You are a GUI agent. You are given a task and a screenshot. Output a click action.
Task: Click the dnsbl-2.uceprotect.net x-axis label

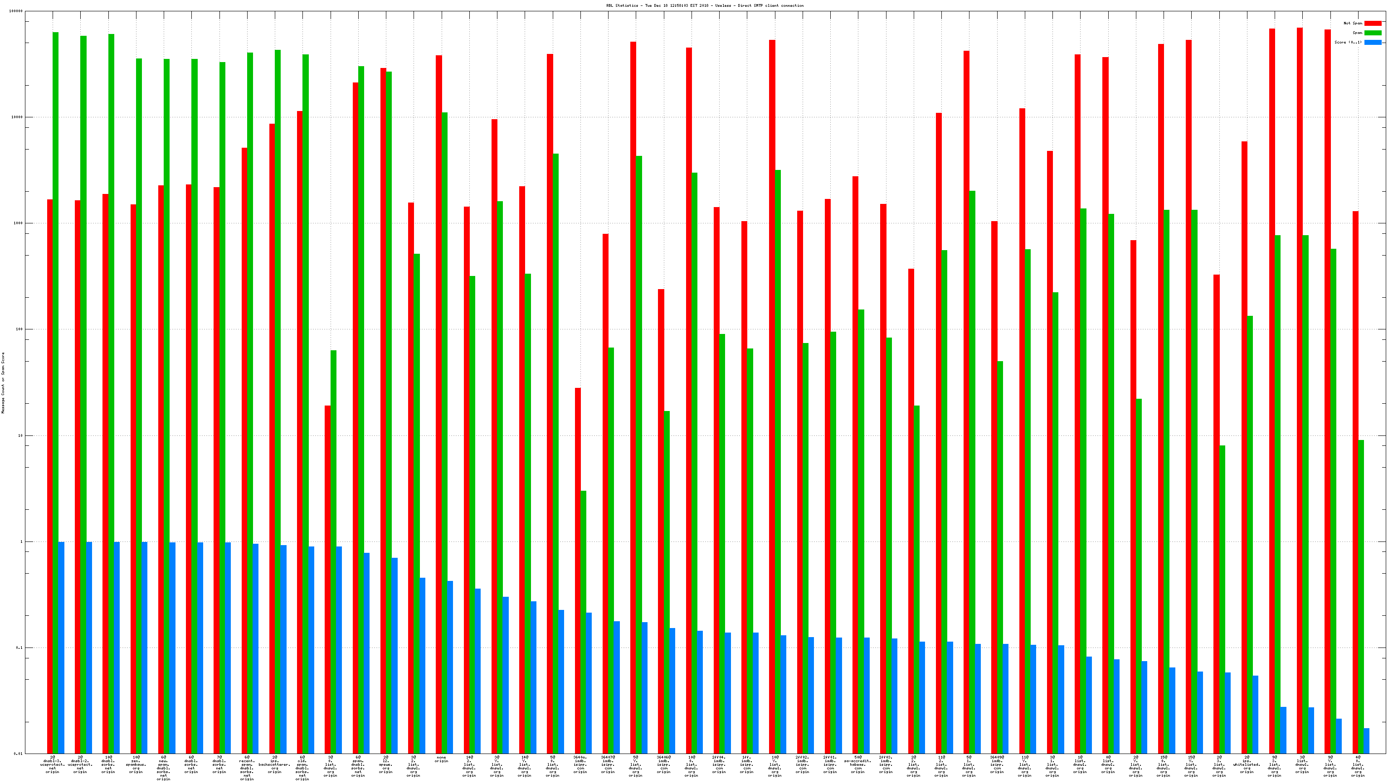pos(80,764)
